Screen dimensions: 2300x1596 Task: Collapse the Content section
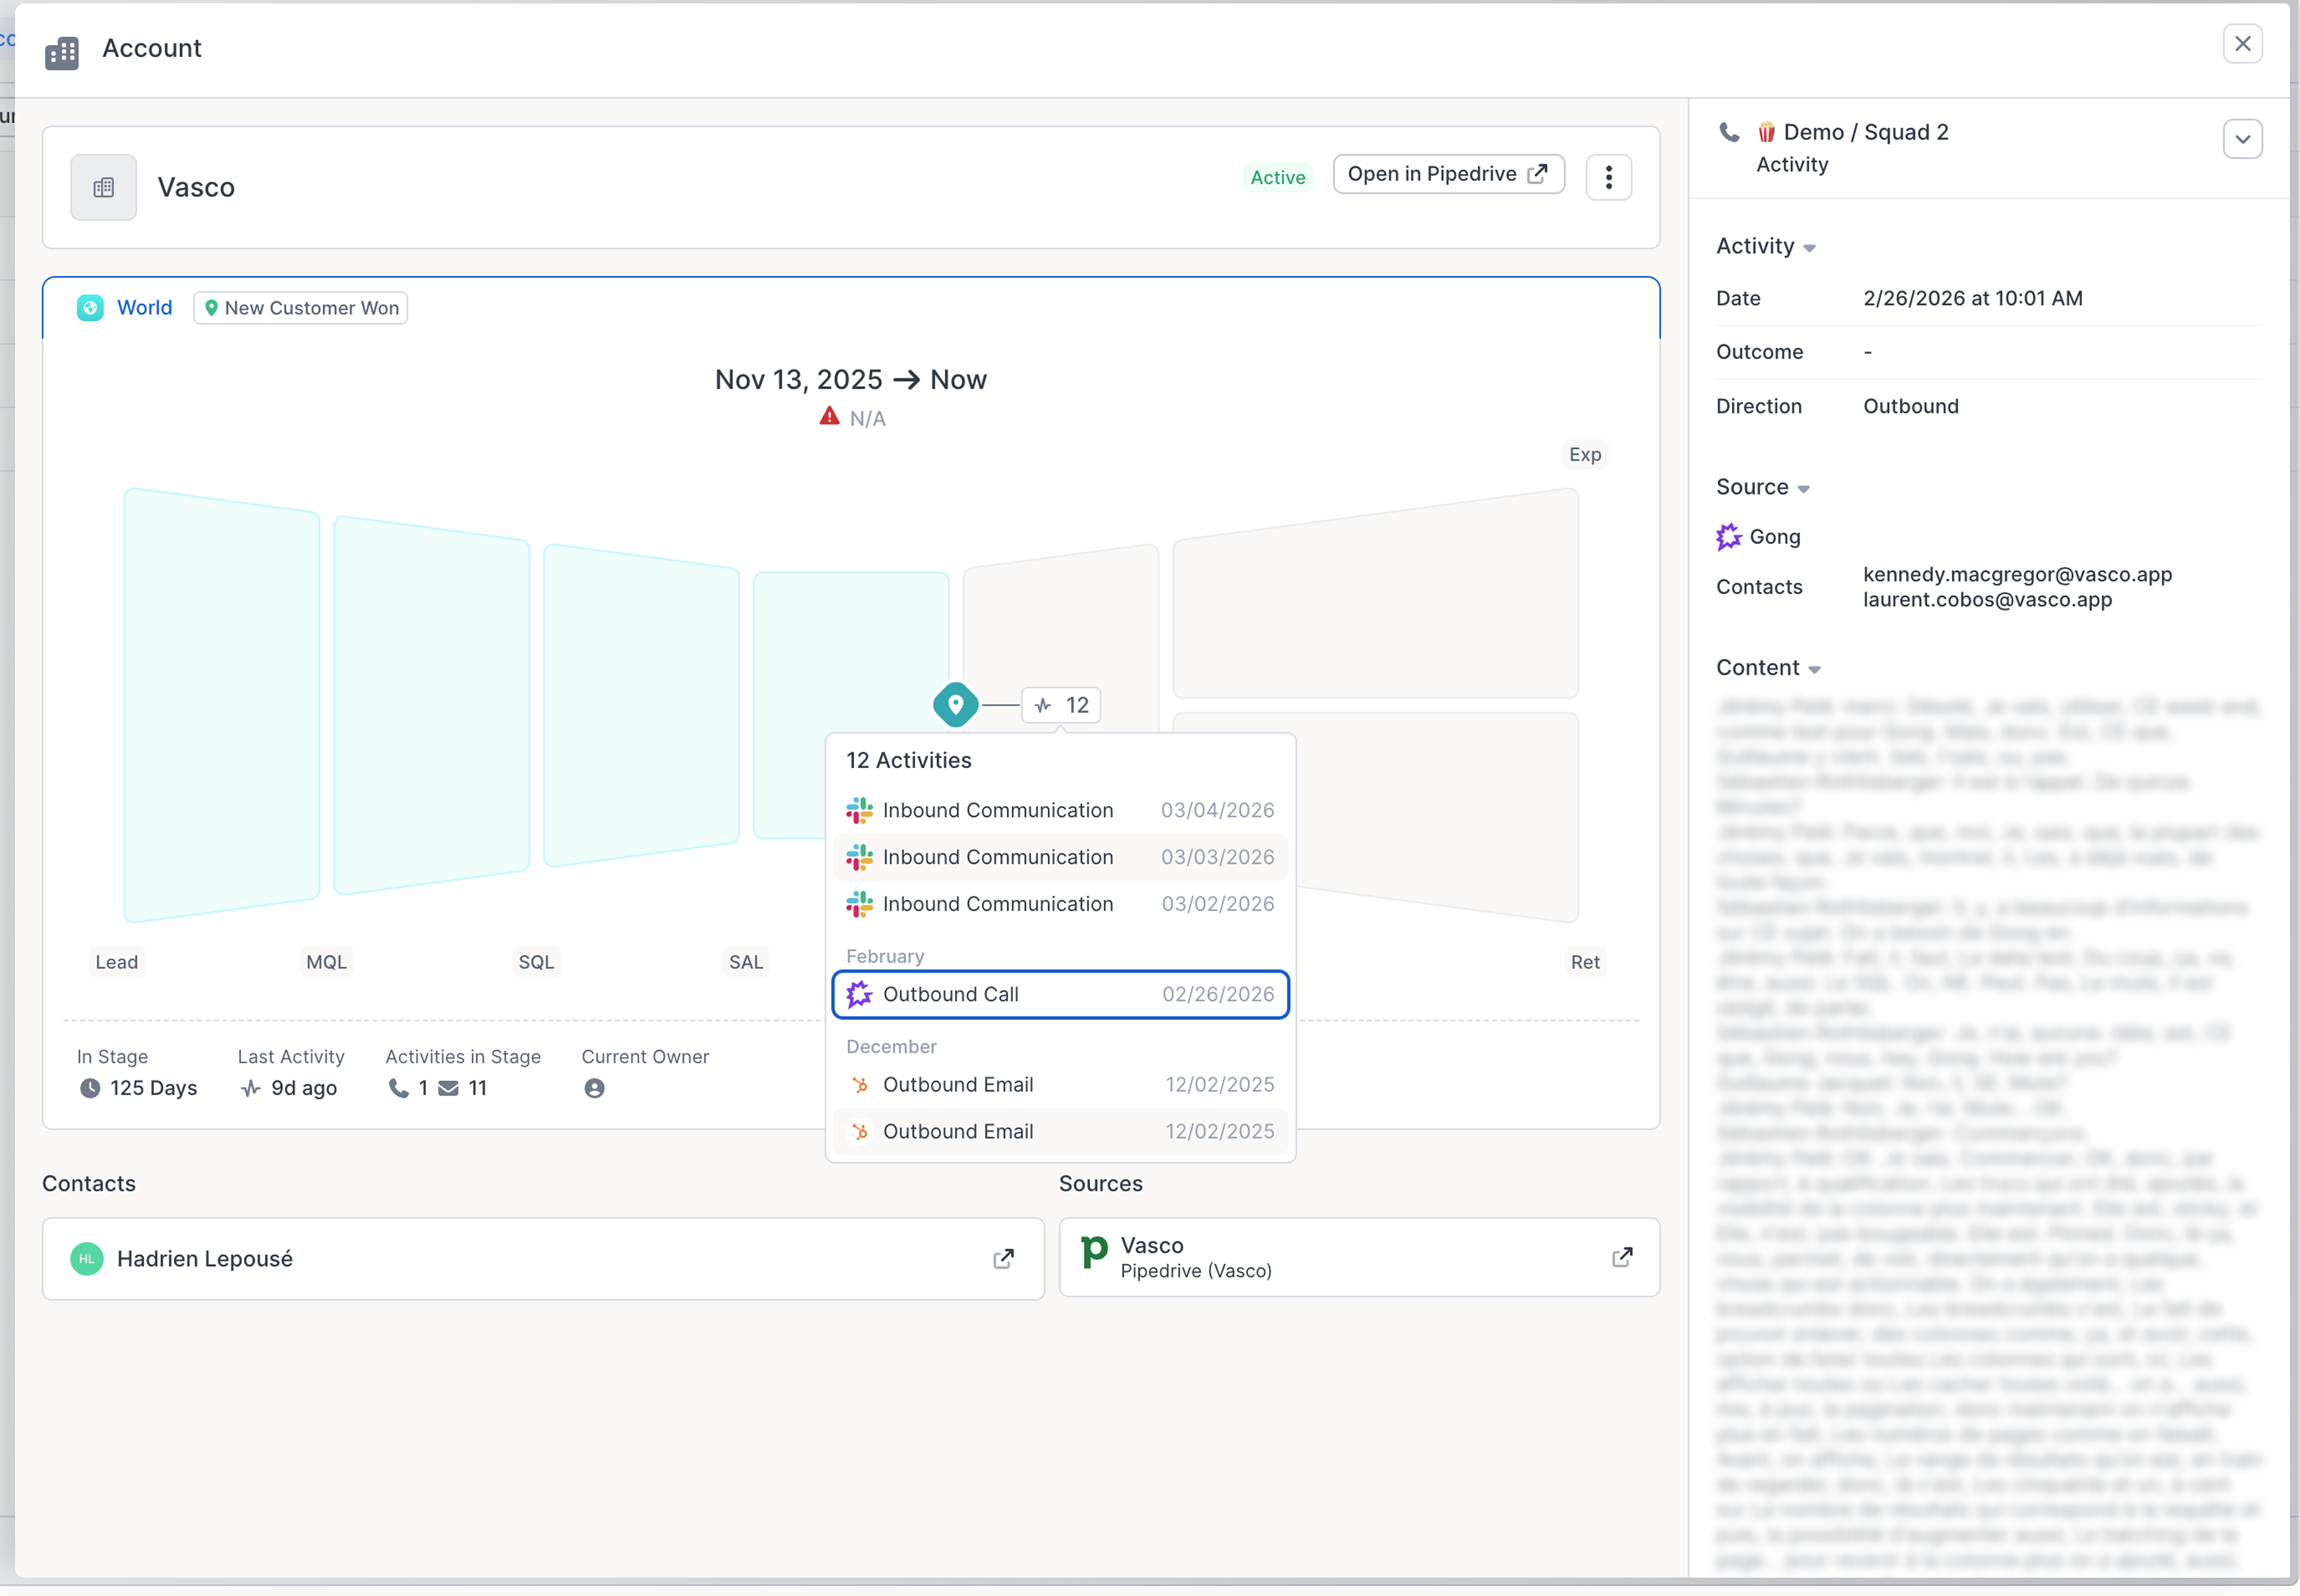1814,669
